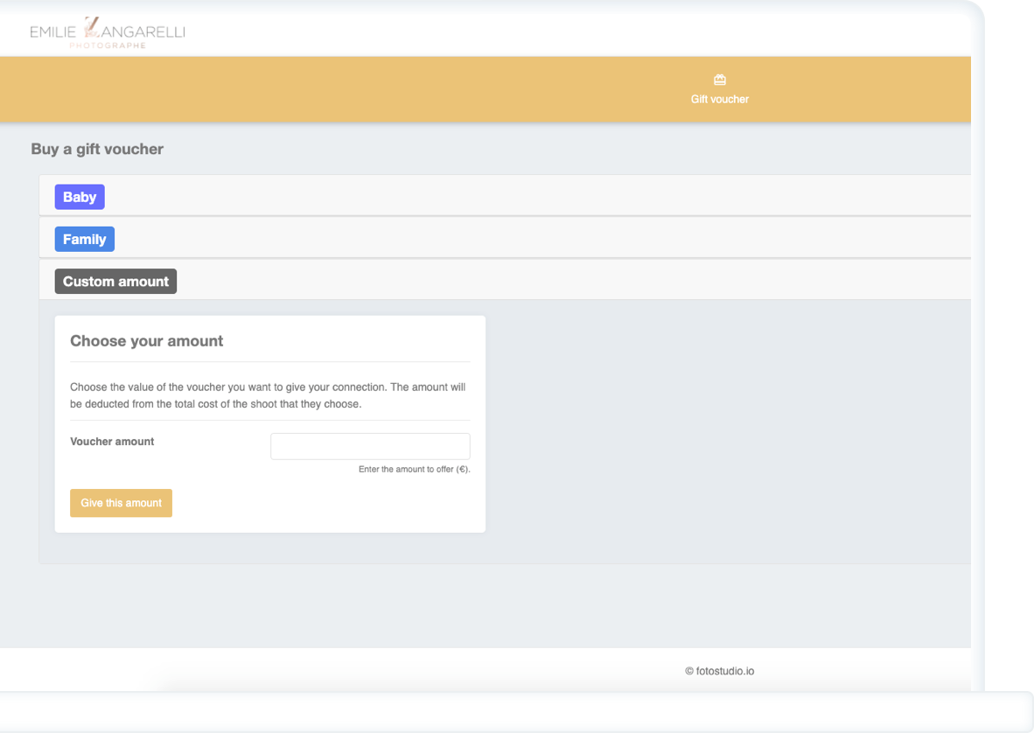Click the stylized Z emblem in the logo
The height and width of the screenshot is (733, 1034).
point(92,28)
